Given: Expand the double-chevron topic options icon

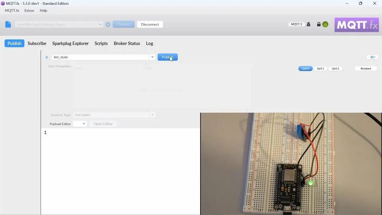Looking at the screenshot, I should 47,57.
